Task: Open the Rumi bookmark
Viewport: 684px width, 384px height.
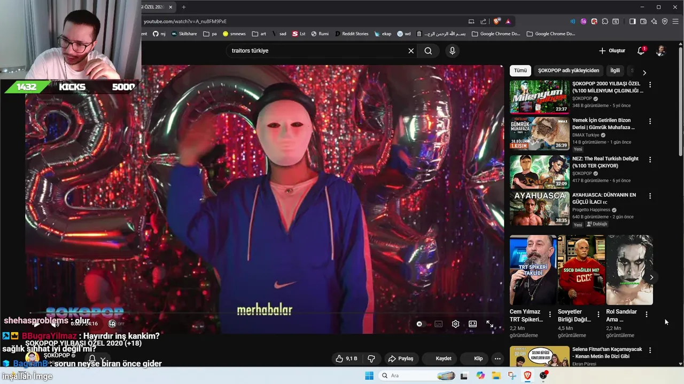Action: 320,34
